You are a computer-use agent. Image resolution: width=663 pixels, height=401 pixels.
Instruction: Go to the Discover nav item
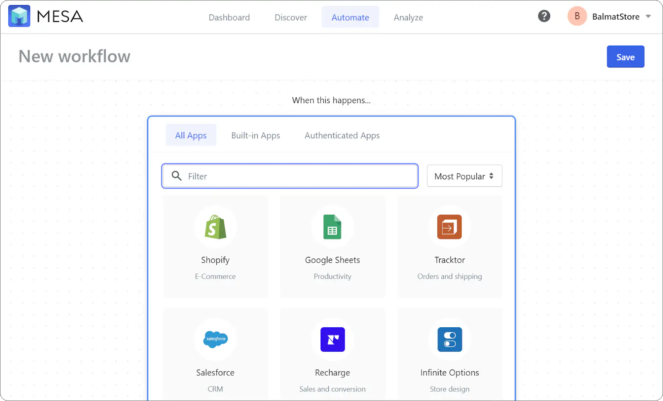coord(291,17)
